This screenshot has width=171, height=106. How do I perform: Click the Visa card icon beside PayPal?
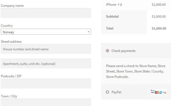tap(152, 92)
